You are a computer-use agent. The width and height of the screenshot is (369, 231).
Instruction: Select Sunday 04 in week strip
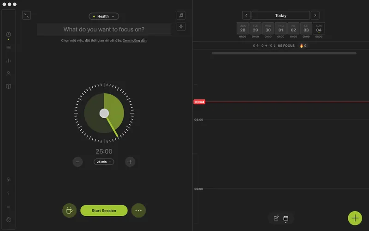[x=319, y=29]
